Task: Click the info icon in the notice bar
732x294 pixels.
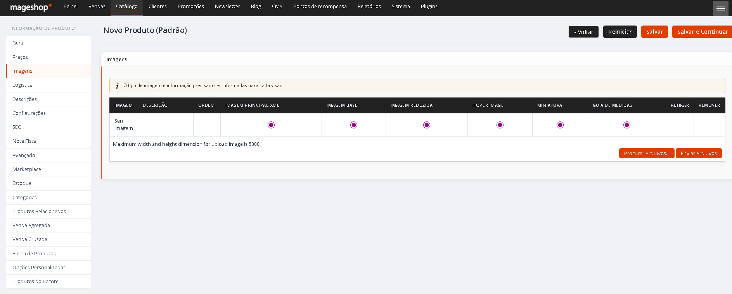Action: [x=117, y=85]
